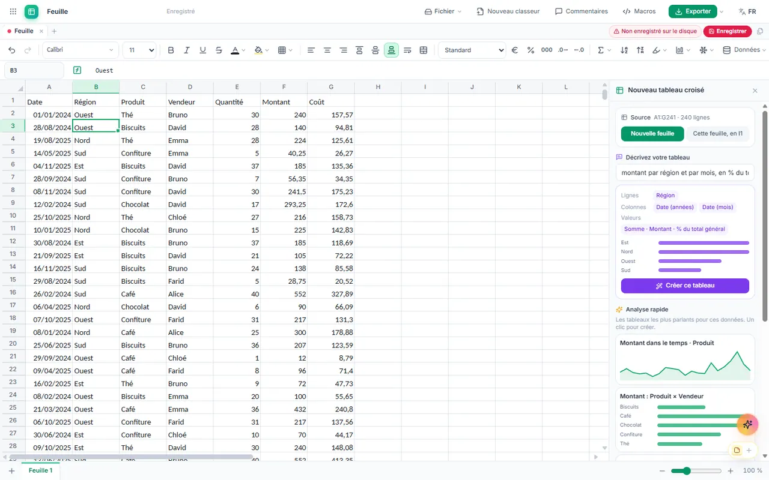Open the app launcher grid icon

(13, 11)
